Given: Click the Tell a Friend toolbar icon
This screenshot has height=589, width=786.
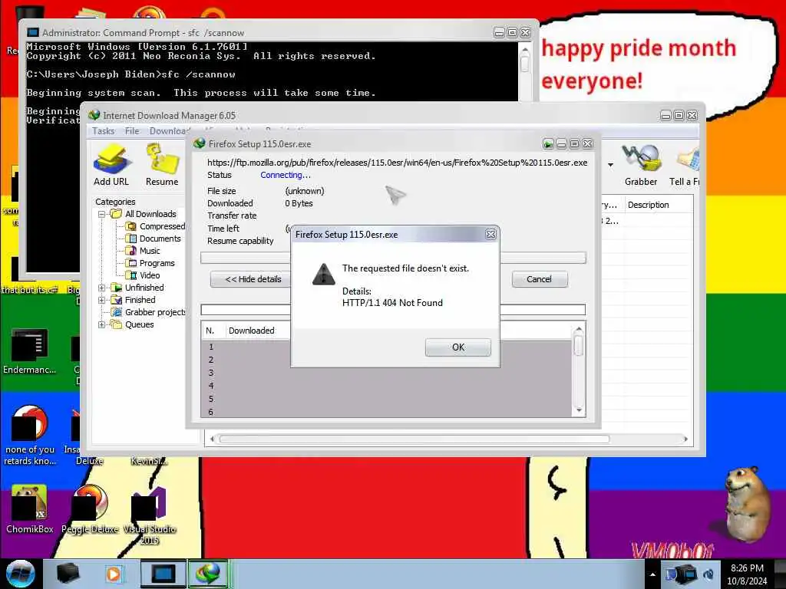Looking at the screenshot, I should (x=685, y=165).
